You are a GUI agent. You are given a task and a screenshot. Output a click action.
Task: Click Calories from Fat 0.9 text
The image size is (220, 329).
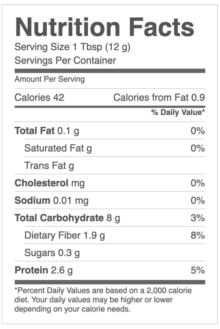[x=159, y=98]
